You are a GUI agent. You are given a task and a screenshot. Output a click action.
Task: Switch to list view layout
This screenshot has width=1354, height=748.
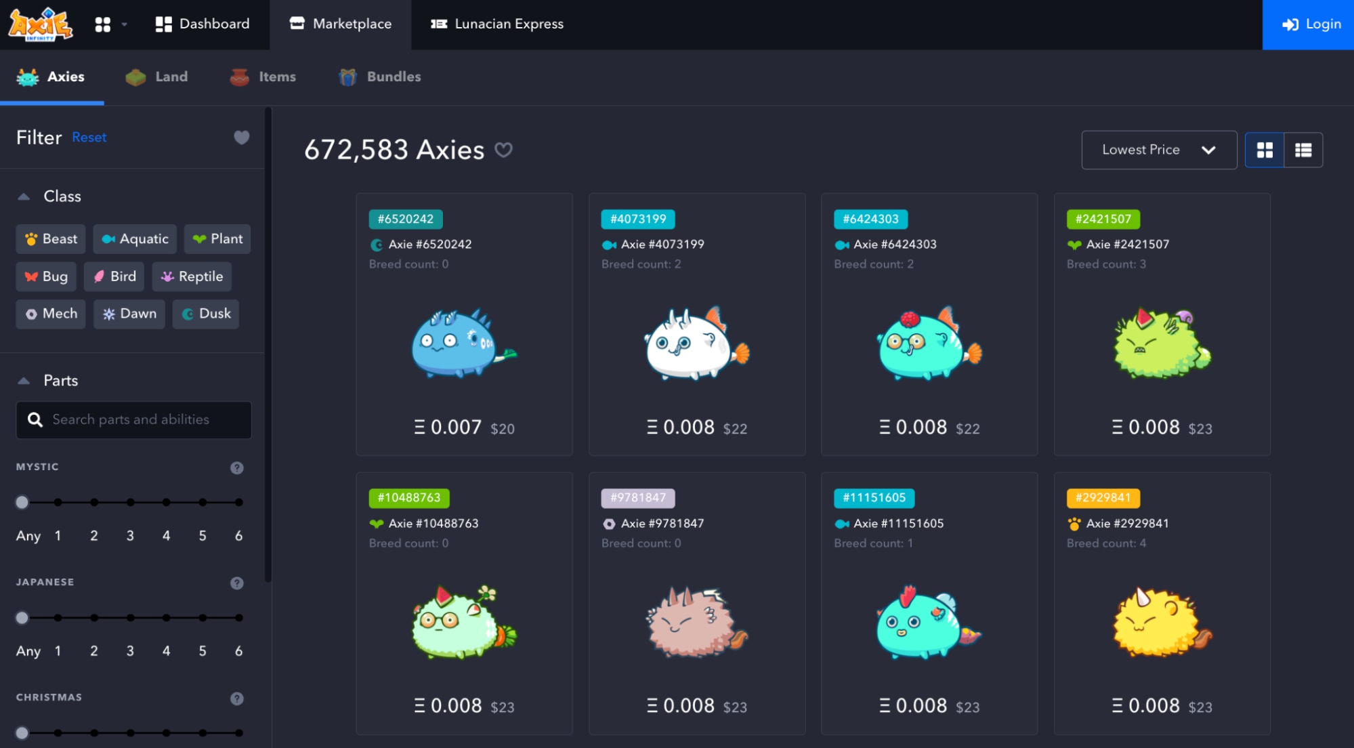1303,150
